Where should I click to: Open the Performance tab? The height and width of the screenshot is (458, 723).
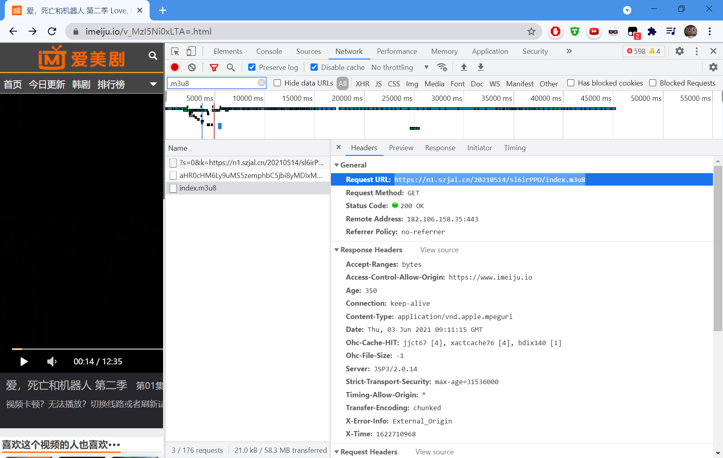point(397,51)
